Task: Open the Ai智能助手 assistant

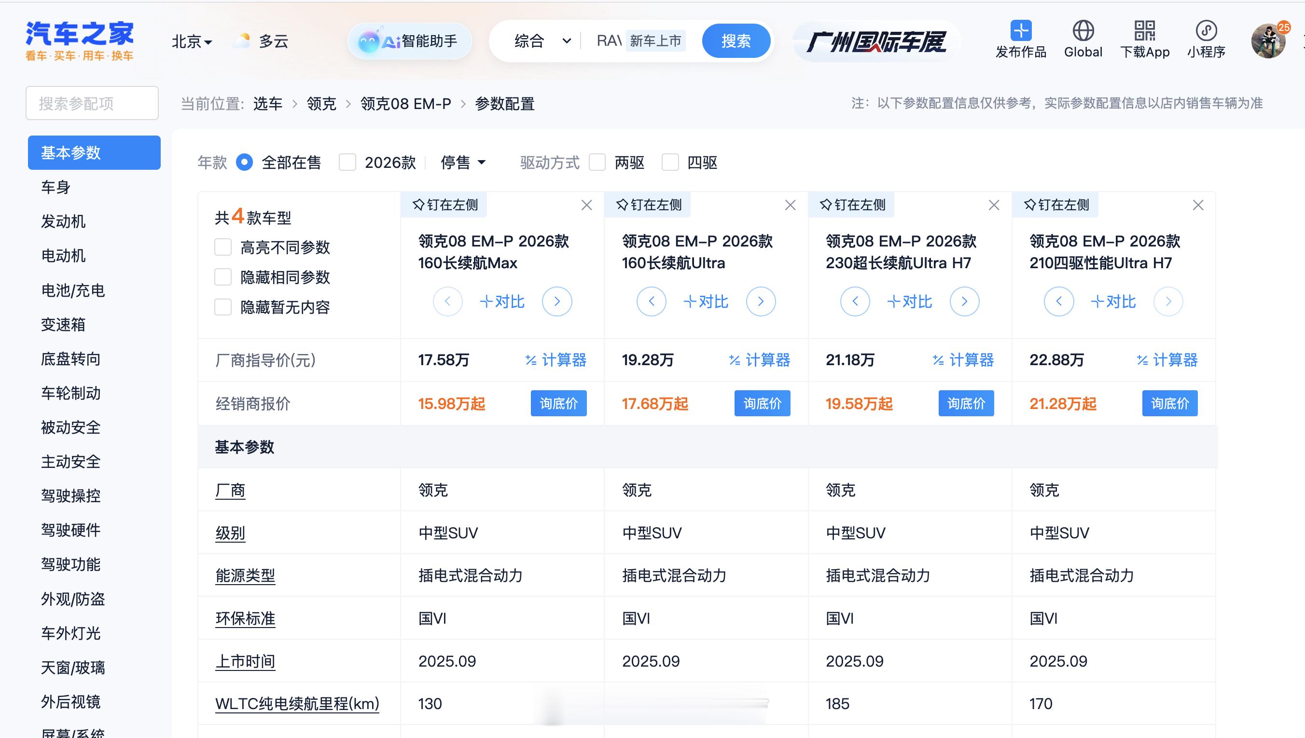Action: (410, 41)
